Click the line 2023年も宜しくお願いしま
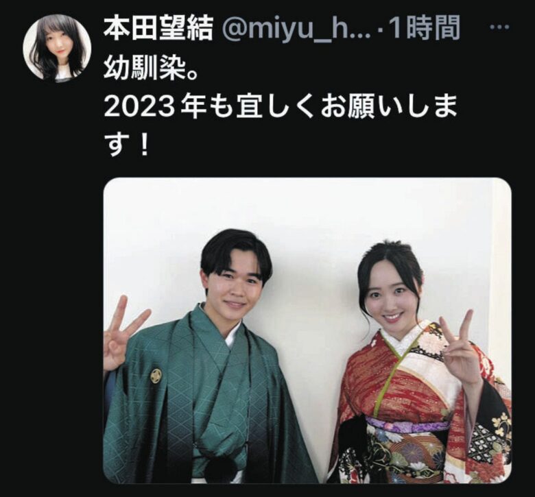535x497 pixels. (281, 108)
